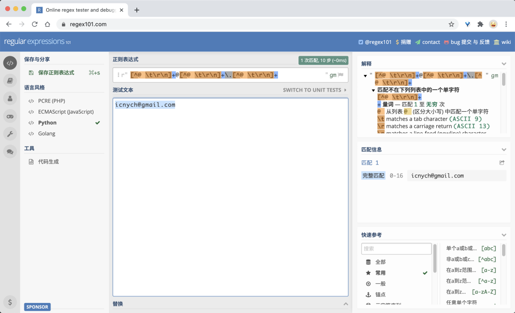
Task: Open the browser extensions puzzle icon
Action: pos(480,24)
